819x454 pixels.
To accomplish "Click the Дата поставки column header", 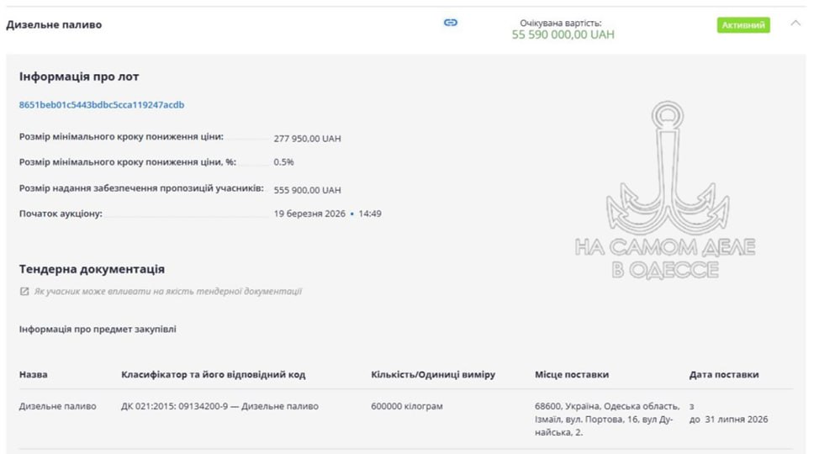I will point(724,374).
